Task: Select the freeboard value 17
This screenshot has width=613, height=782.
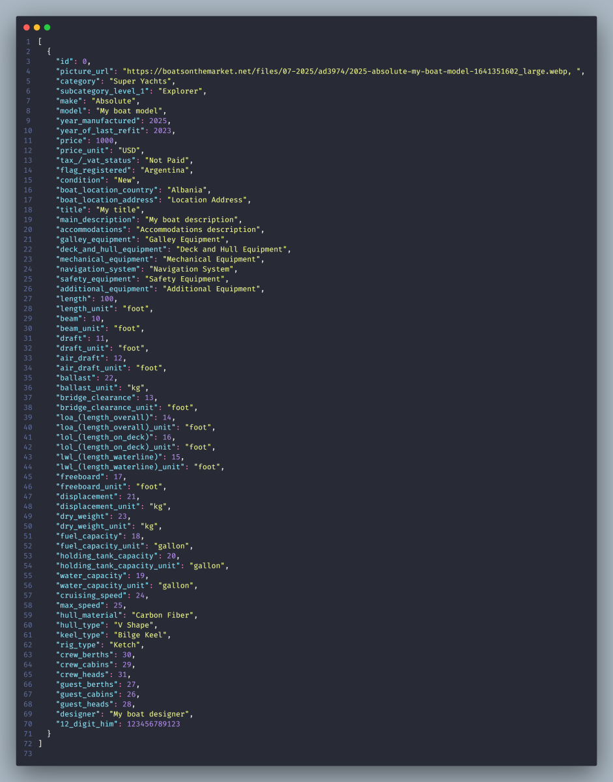Action: 119,476
